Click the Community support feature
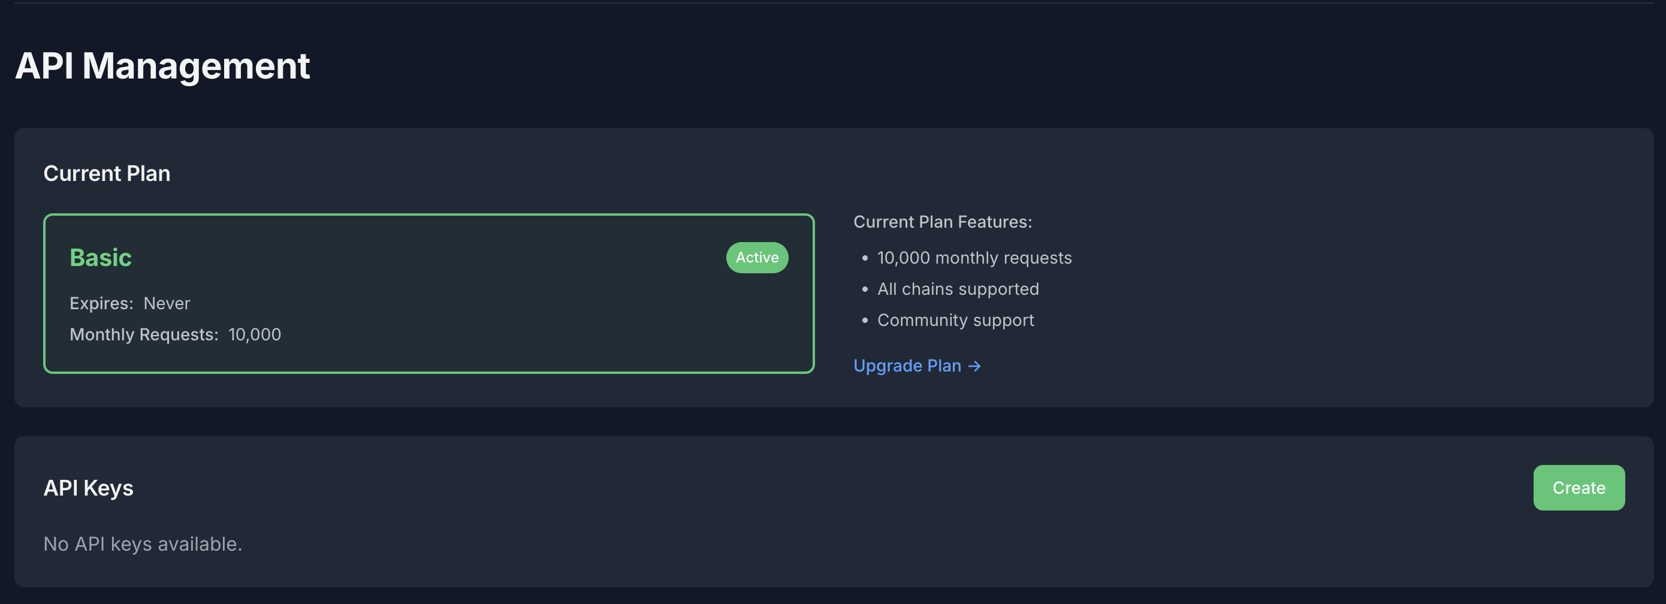 955,320
